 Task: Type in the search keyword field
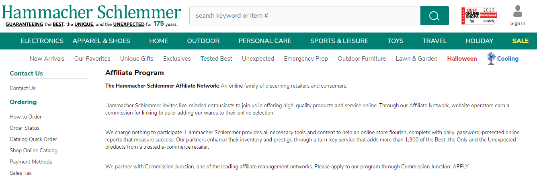[305, 16]
